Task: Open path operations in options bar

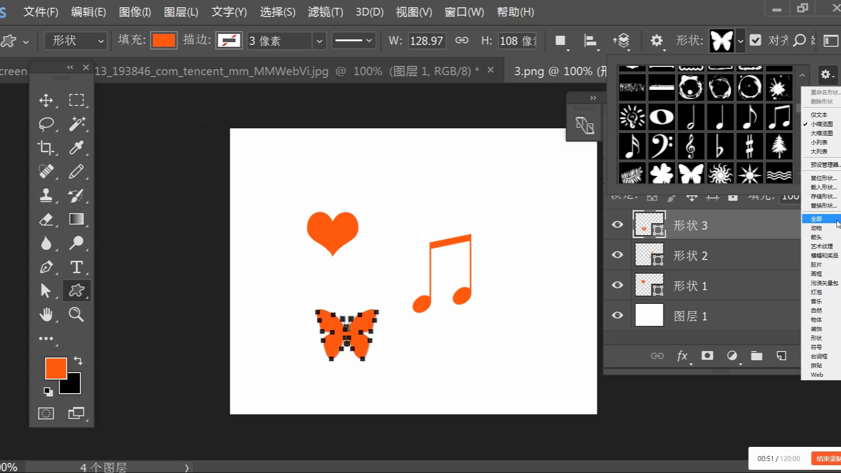Action: (560, 41)
